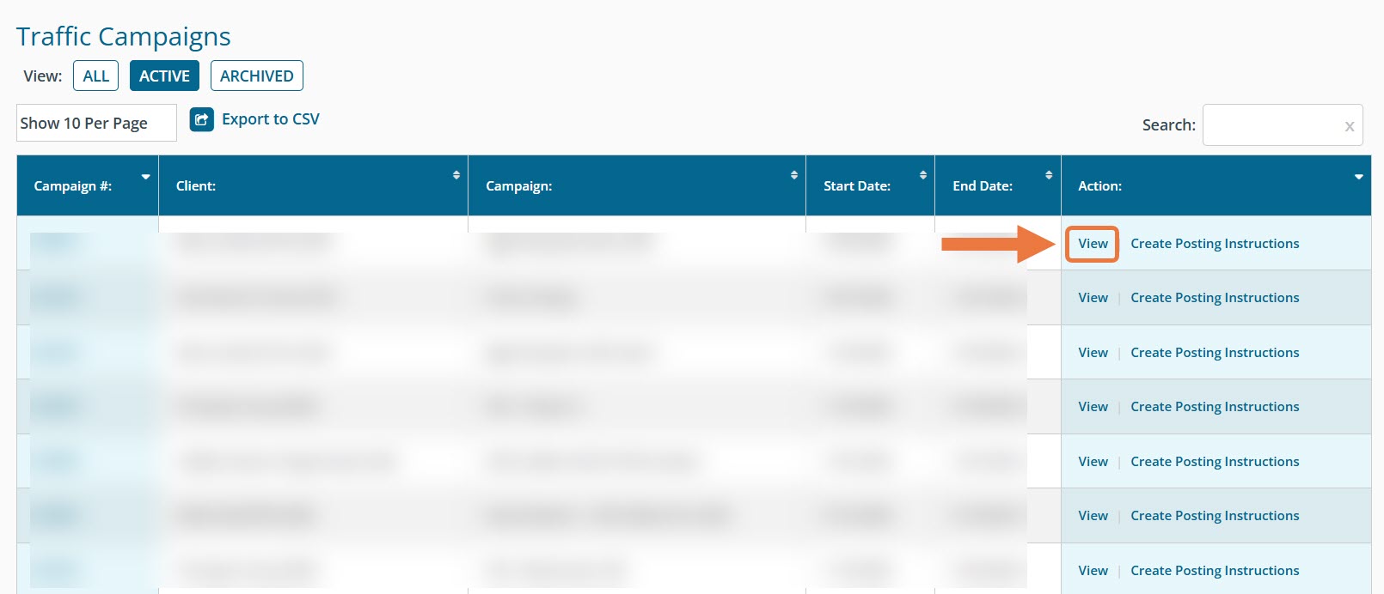Show ARCHIVED campaigns view
This screenshot has height=594, width=1384.
[256, 76]
